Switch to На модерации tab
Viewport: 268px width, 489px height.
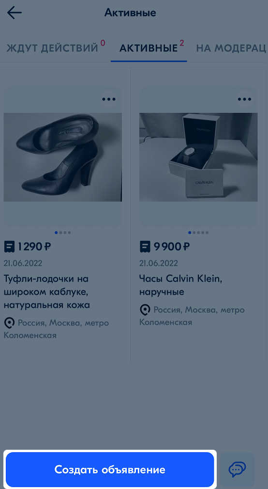coord(231,47)
